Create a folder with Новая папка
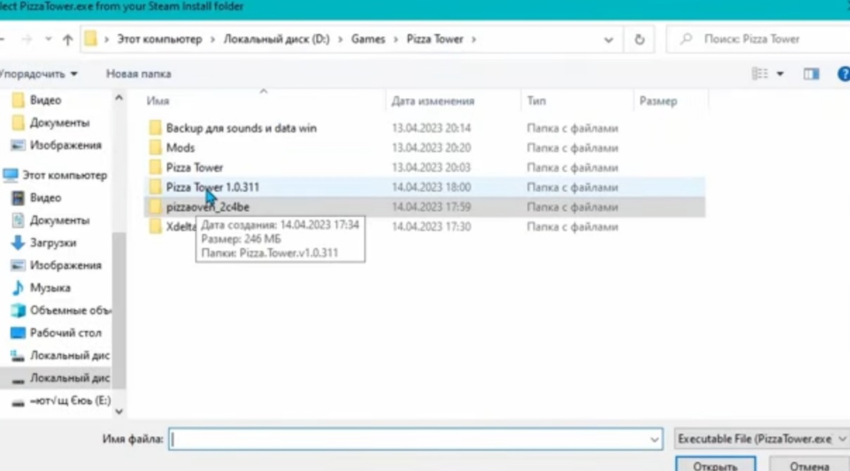 (x=139, y=73)
